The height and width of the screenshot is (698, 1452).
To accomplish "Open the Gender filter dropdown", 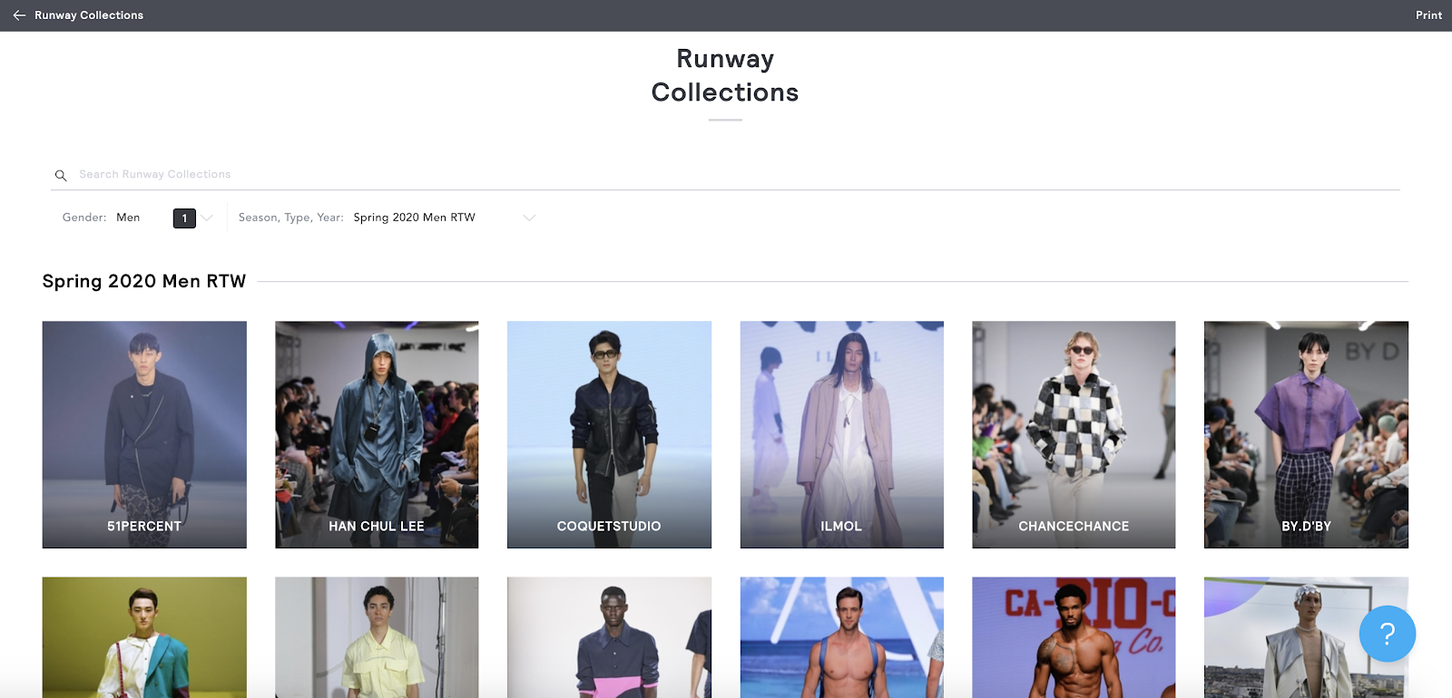I will coord(137,218).
